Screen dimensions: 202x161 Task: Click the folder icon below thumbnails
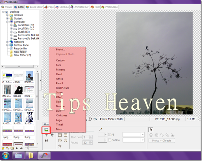(12, 148)
